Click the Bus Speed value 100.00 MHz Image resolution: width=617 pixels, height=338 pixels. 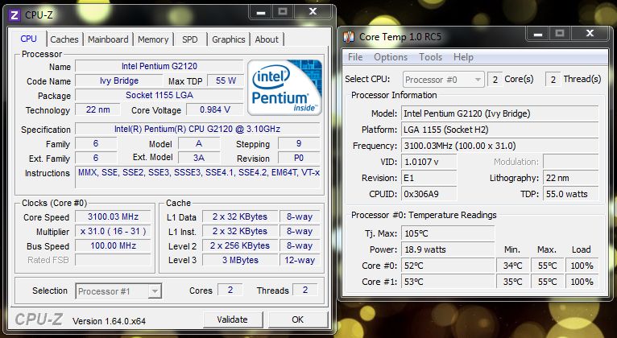(113, 245)
